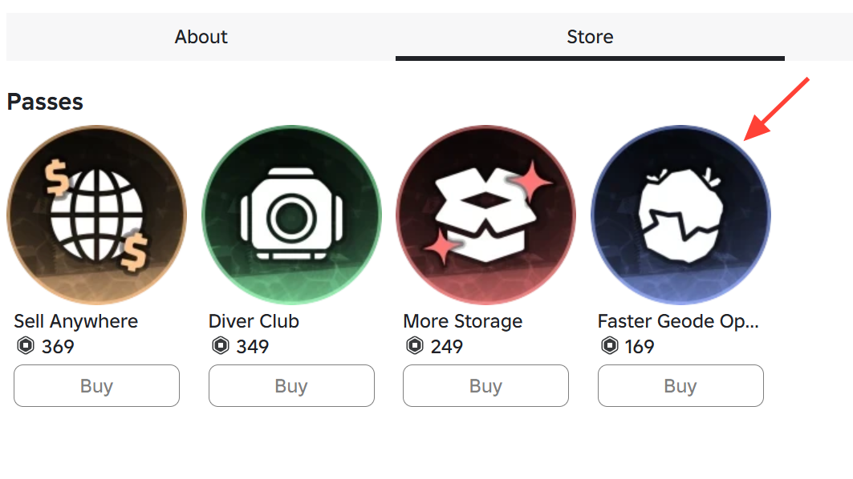Open the More Storage box pass icon
This screenshot has width=853, height=479.
tap(485, 215)
